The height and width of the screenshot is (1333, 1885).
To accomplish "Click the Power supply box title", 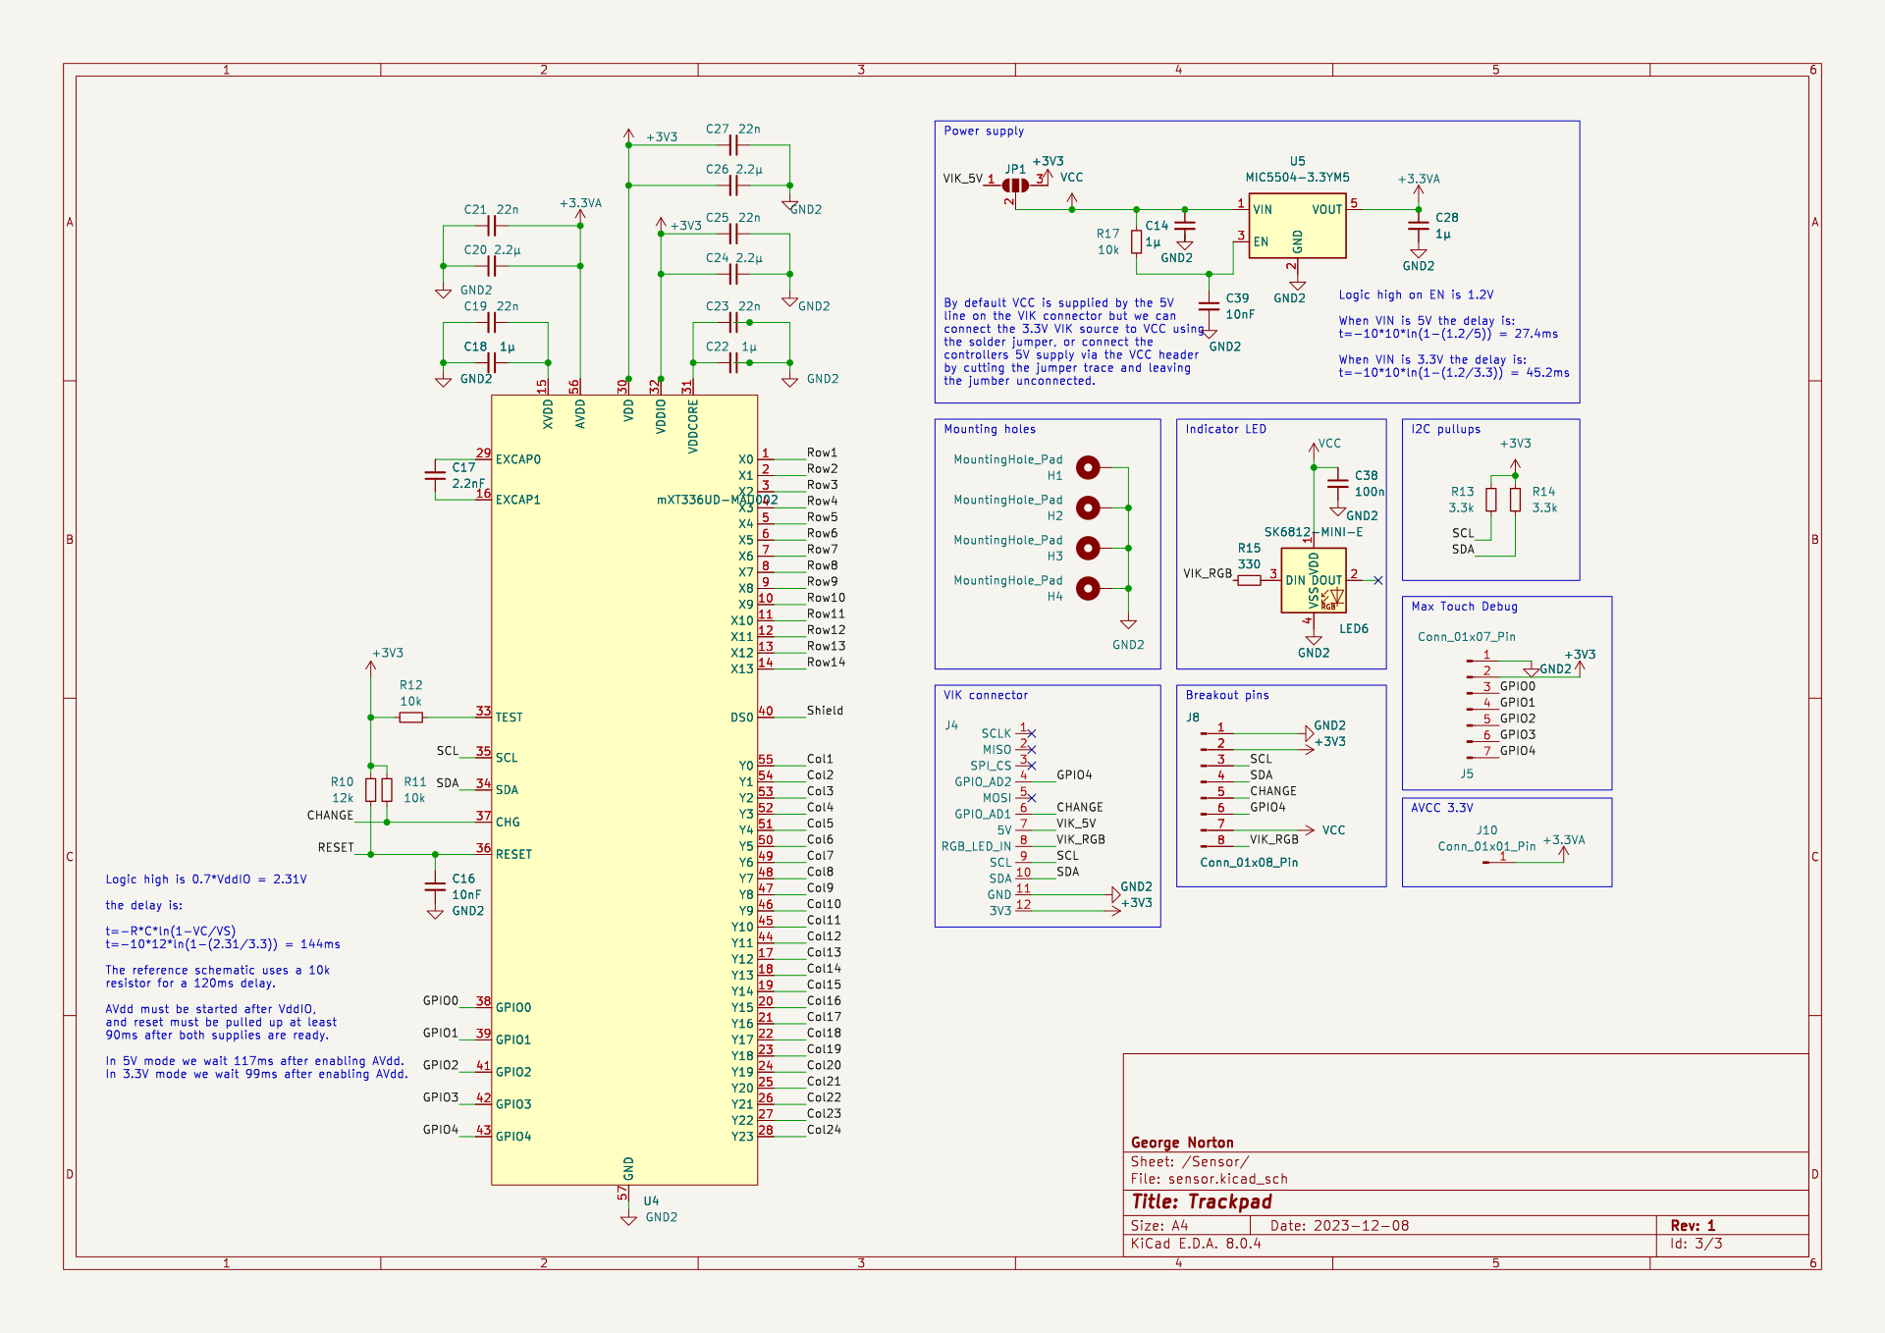I will coord(984,131).
